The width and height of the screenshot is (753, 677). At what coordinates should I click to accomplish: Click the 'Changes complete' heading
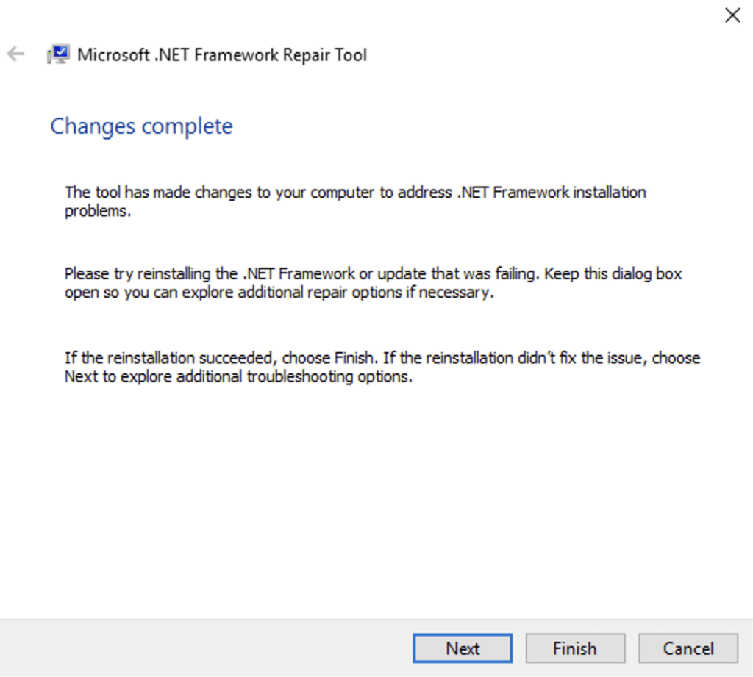[141, 126]
